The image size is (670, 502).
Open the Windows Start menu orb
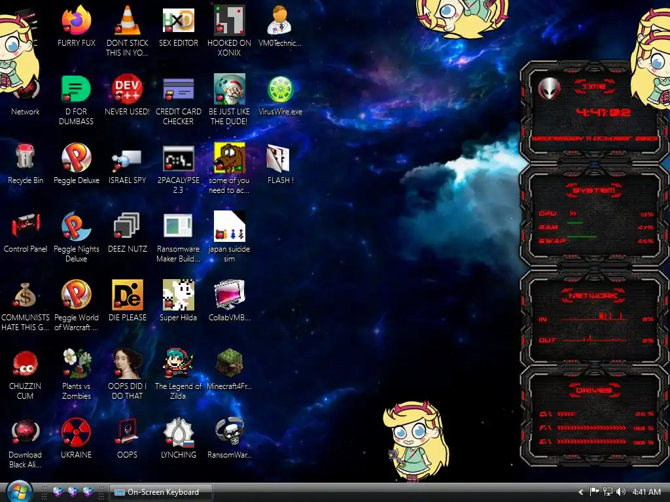(x=20, y=491)
